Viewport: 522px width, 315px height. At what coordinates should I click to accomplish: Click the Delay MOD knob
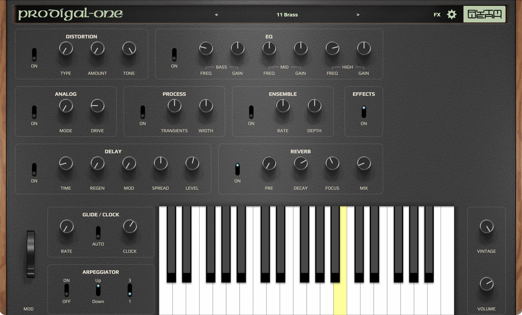(x=129, y=163)
